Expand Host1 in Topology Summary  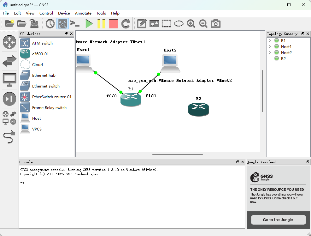point(270,46)
